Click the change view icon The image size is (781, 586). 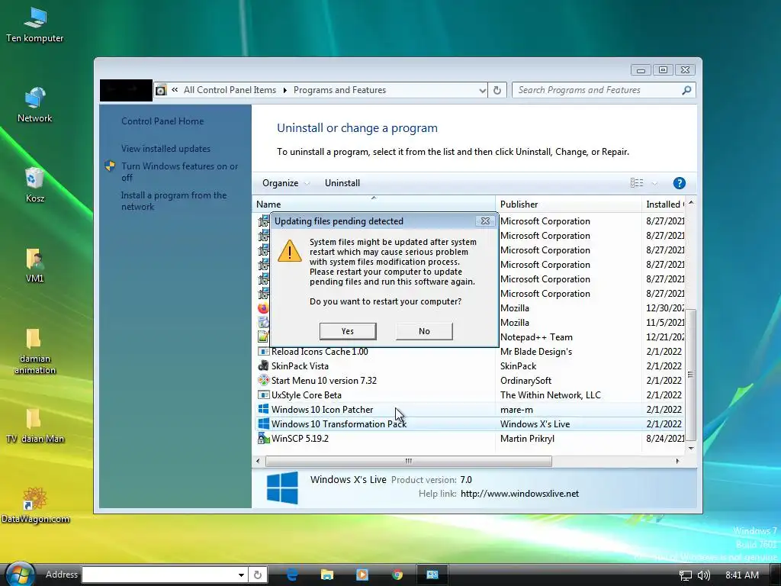pyautogui.click(x=637, y=183)
